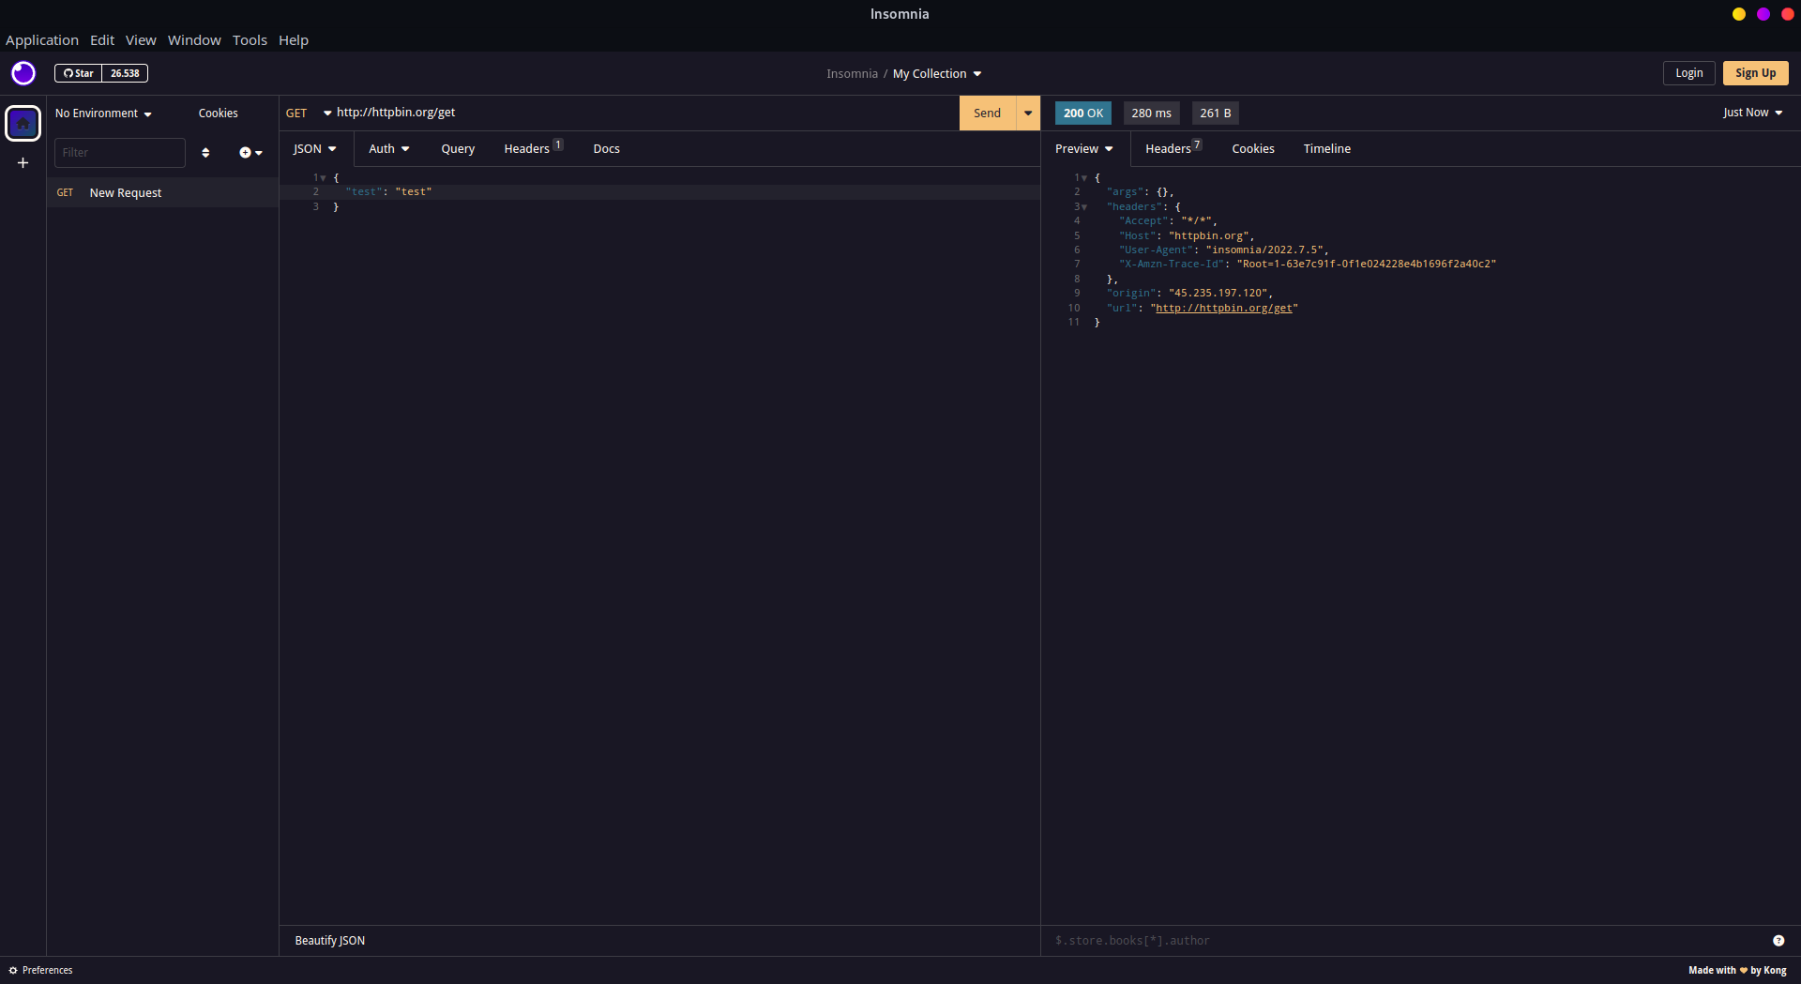Open the Tools menu
Image resolution: width=1801 pixels, height=984 pixels.
250,39
